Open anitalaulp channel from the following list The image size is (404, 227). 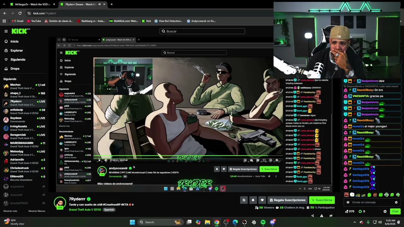tap(25, 111)
